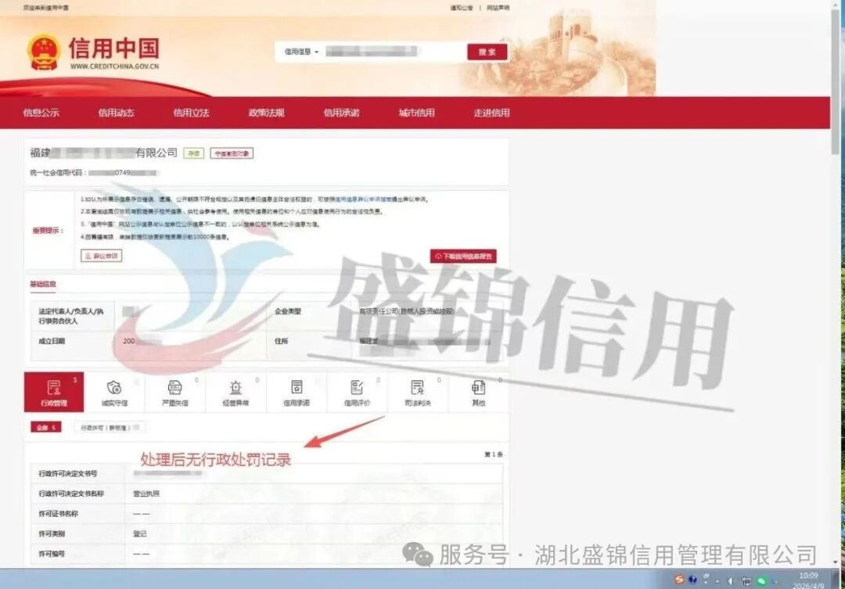This screenshot has width=845, height=589.
Task: Click the volume speaker tray icon
Action: pos(732,581)
